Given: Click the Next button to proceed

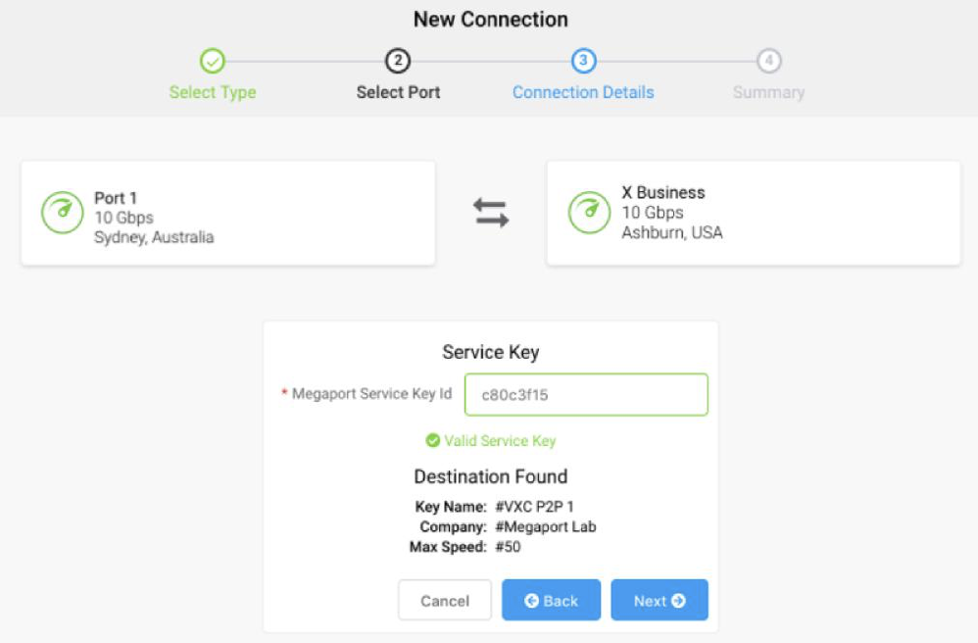Looking at the screenshot, I should 659,600.
